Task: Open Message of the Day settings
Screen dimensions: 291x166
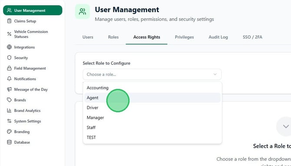Action: [33, 89]
